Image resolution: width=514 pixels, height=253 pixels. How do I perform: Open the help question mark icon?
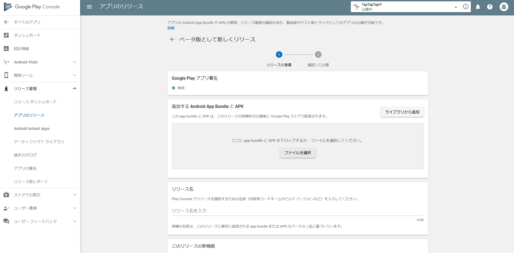coord(490,7)
